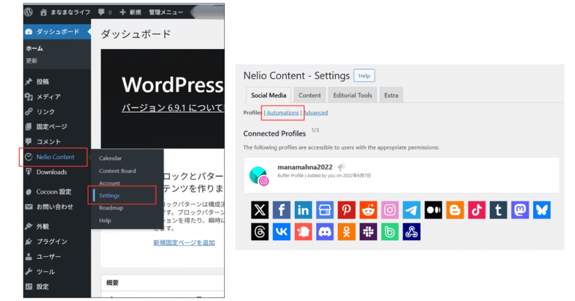Click the Help button beside Settings title

[364, 76]
